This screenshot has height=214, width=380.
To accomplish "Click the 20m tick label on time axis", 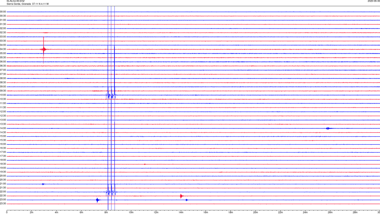I will pos(255,212).
